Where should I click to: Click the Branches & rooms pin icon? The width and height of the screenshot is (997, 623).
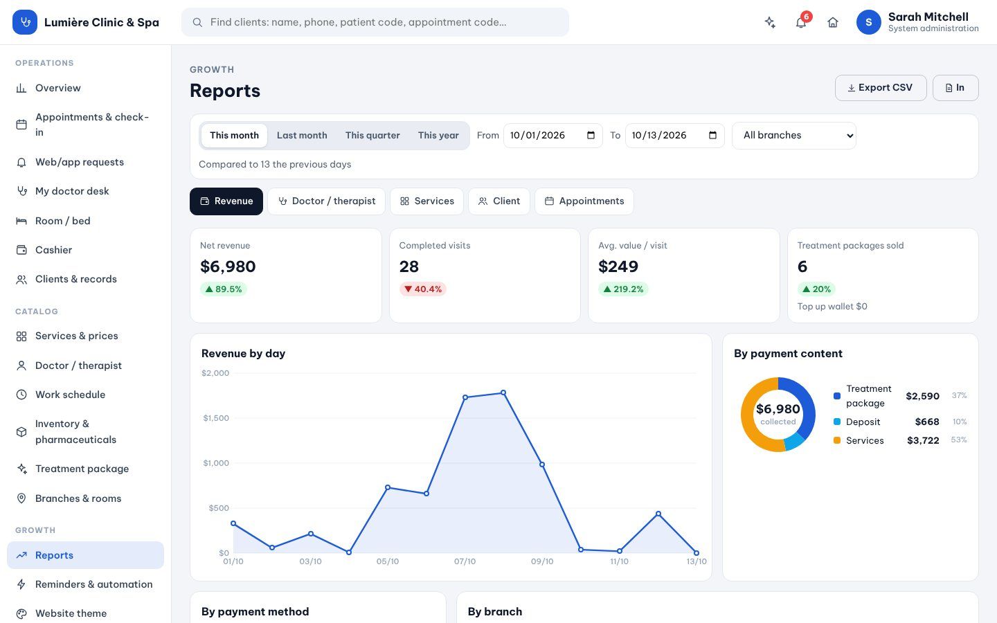tap(21, 498)
